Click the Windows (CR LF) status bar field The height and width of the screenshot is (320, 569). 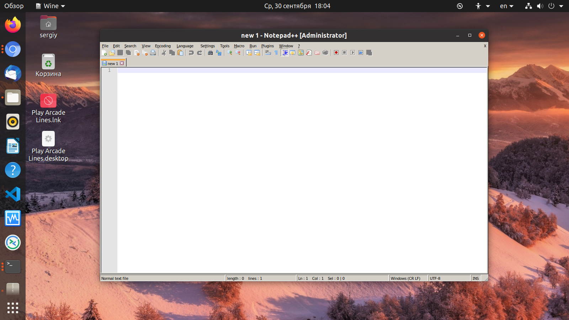[x=408, y=278]
